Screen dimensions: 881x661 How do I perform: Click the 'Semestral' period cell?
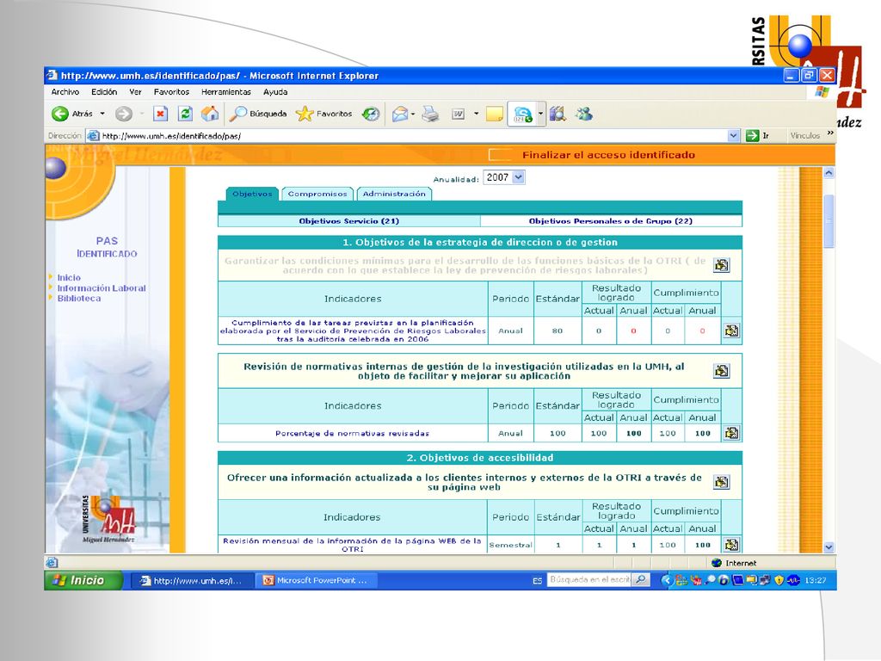(x=510, y=545)
